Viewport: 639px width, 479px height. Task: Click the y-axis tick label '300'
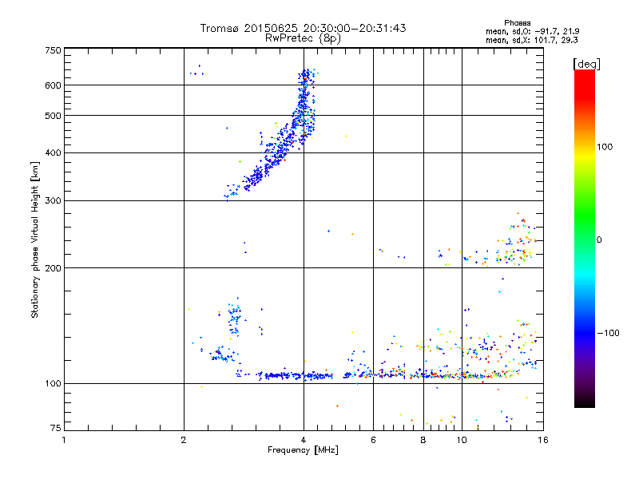tap(53, 201)
